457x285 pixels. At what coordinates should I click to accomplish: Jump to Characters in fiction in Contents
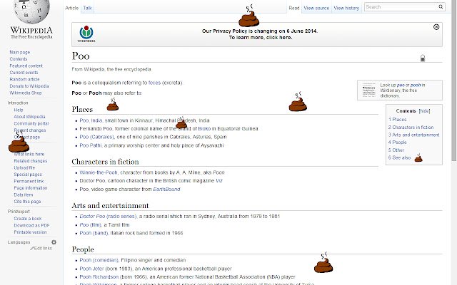[411, 128]
